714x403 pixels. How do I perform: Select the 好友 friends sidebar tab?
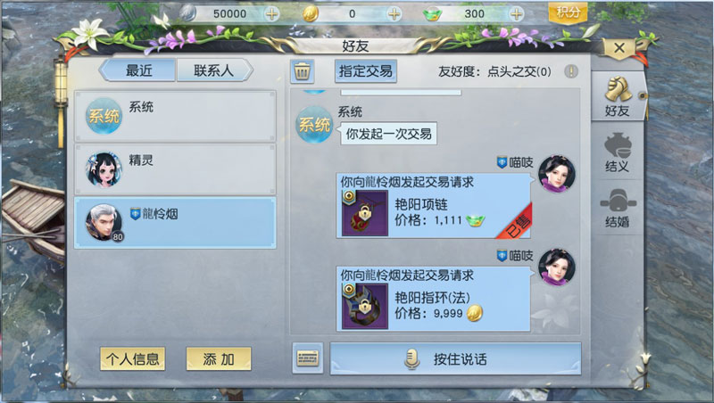point(618,96)
